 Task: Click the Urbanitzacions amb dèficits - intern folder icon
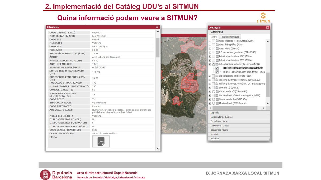[216, 63]
